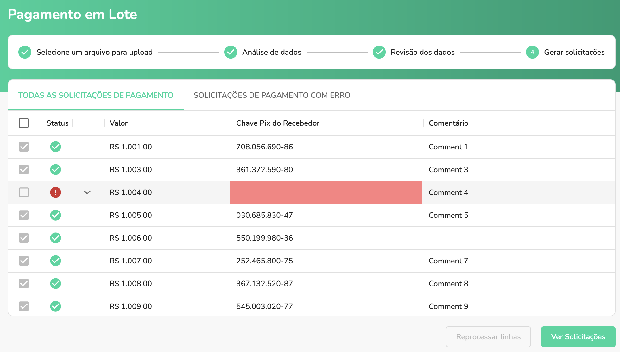Viewport: 620px width, 352px height.
Task: Switch to 'Solicitações de Pagamento com Erro' tab
Action: tap(272, 95)
